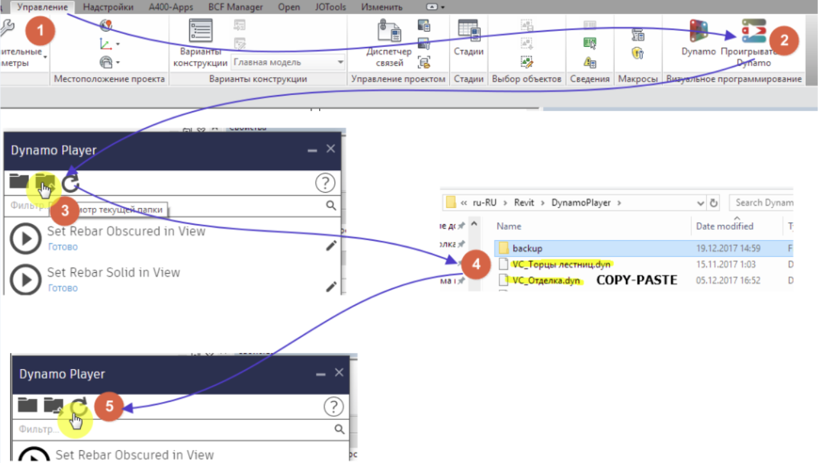Click ru-RU in Explorer breadcrumb path
This screenshot has height=463, width=818.
[x=484, y=202]
